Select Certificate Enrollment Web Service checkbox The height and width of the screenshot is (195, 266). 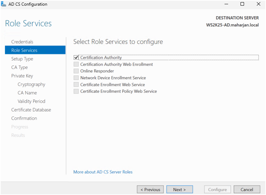(76, 85)
